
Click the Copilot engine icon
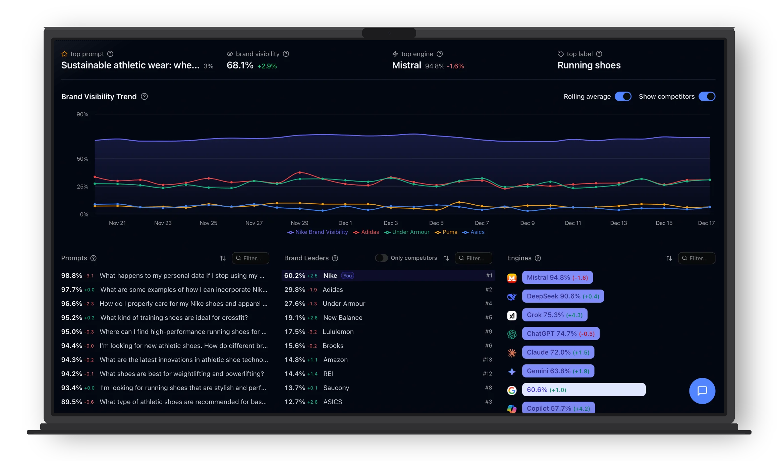(512, 409)
